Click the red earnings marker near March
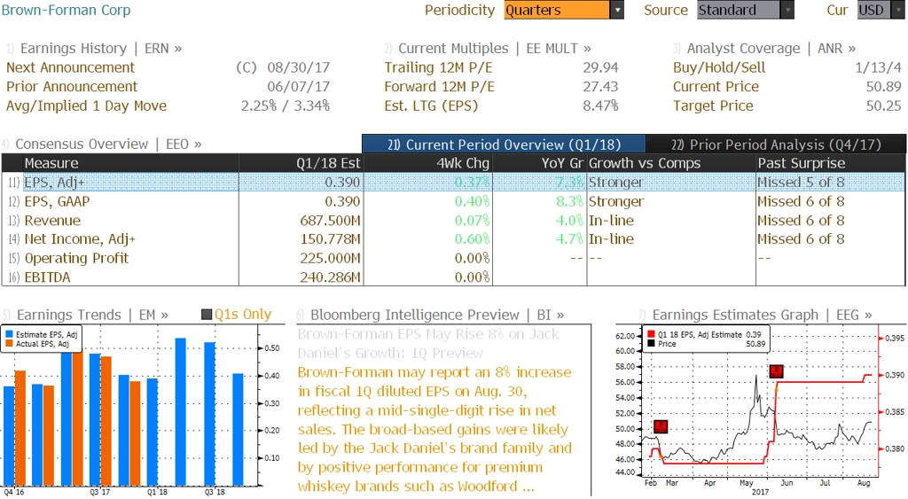 [660, 427]
